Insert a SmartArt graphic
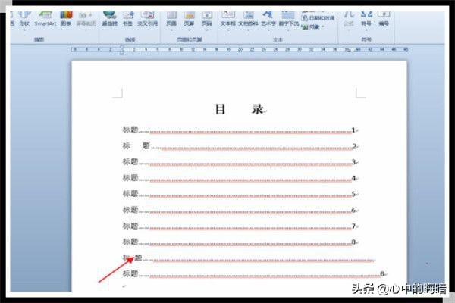Image resolution: width=455 pixels, height=303 pixels. [x=45, y=20]
